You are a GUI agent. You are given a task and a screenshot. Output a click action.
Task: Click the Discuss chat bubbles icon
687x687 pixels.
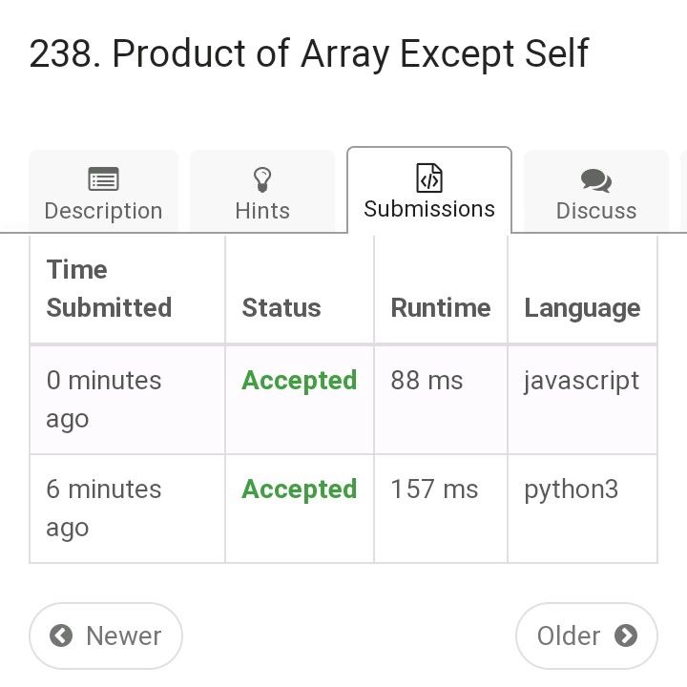coord(596,180)
